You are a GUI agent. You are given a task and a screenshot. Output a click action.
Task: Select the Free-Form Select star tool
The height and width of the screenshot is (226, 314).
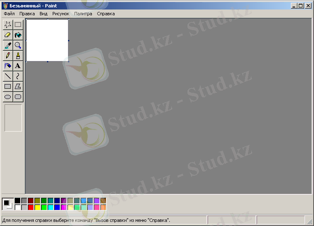pos(7,25)
